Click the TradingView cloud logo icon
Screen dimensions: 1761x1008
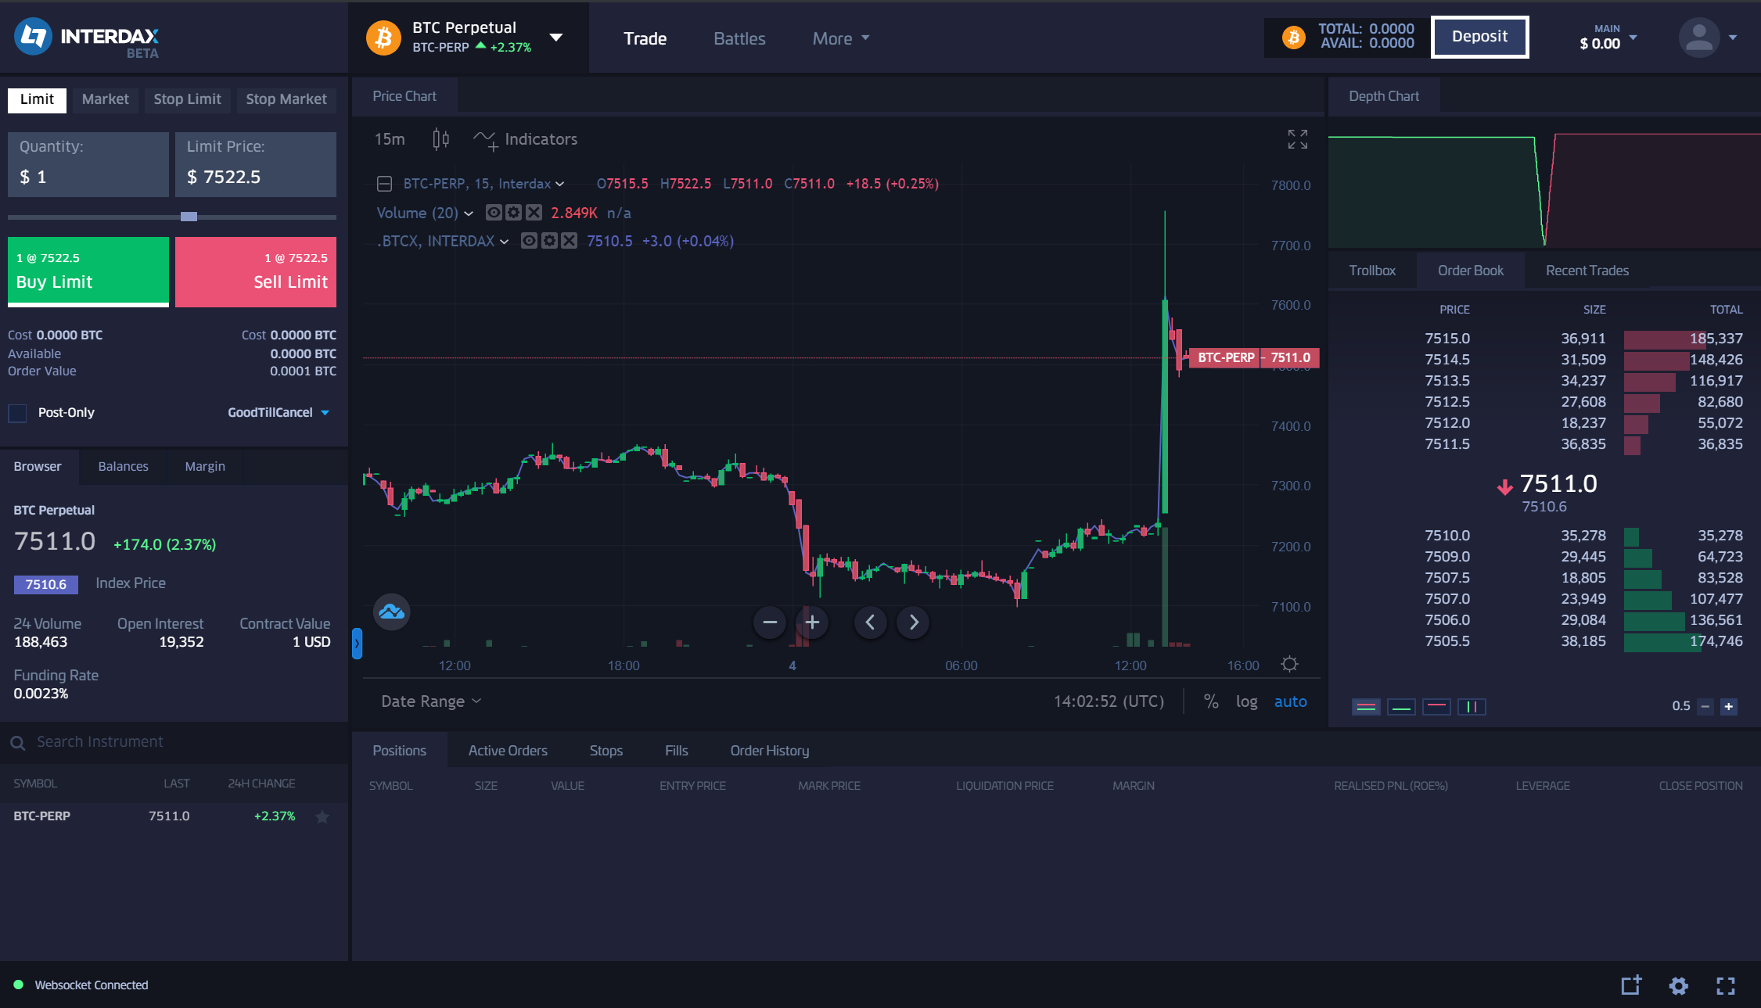pos(391,612)
